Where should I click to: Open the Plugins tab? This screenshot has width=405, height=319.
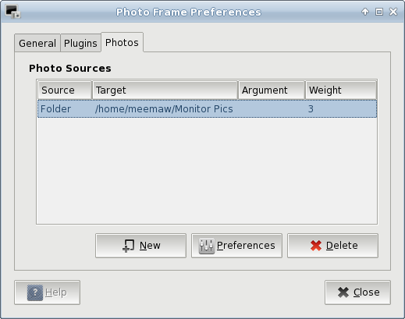80,43
